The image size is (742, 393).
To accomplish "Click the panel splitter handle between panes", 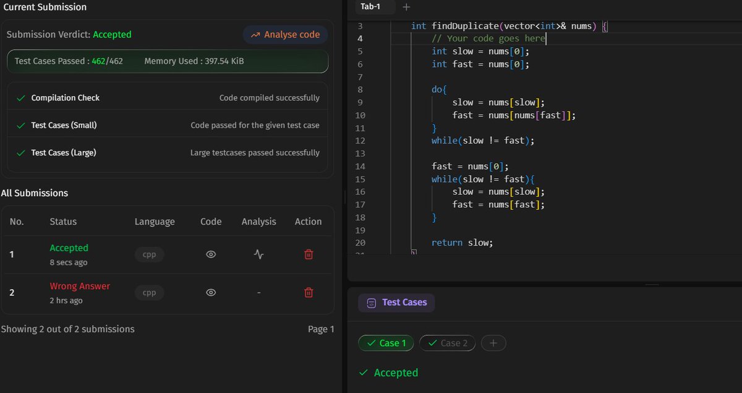I will coord(344,197).
